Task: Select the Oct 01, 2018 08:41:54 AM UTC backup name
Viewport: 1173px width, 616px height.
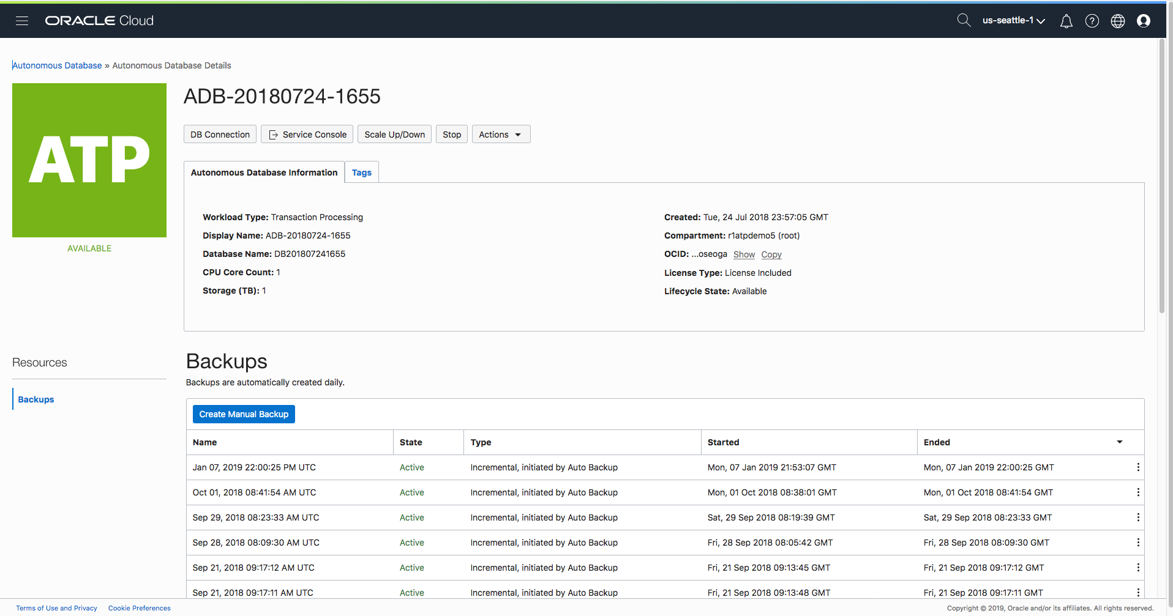Action: [254, 492]
